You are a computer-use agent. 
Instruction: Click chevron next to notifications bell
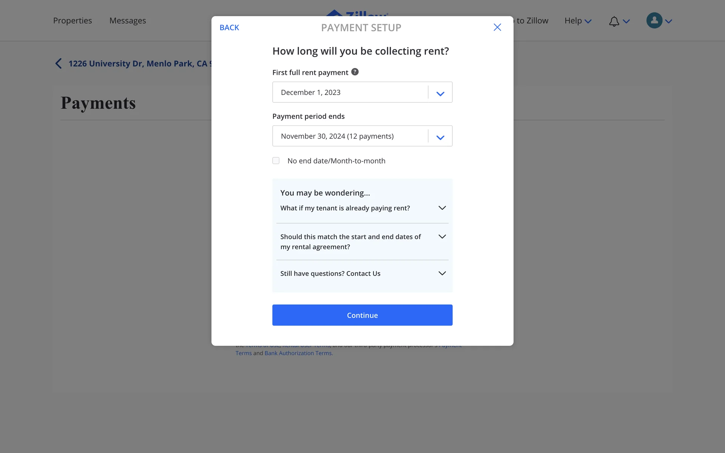[x=626, y=22]
